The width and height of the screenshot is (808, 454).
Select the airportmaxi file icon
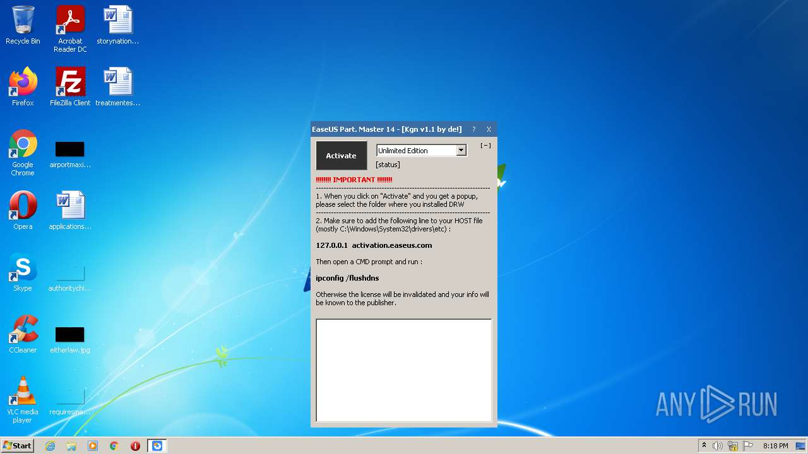pyautogui.click(x=70, y=155)
